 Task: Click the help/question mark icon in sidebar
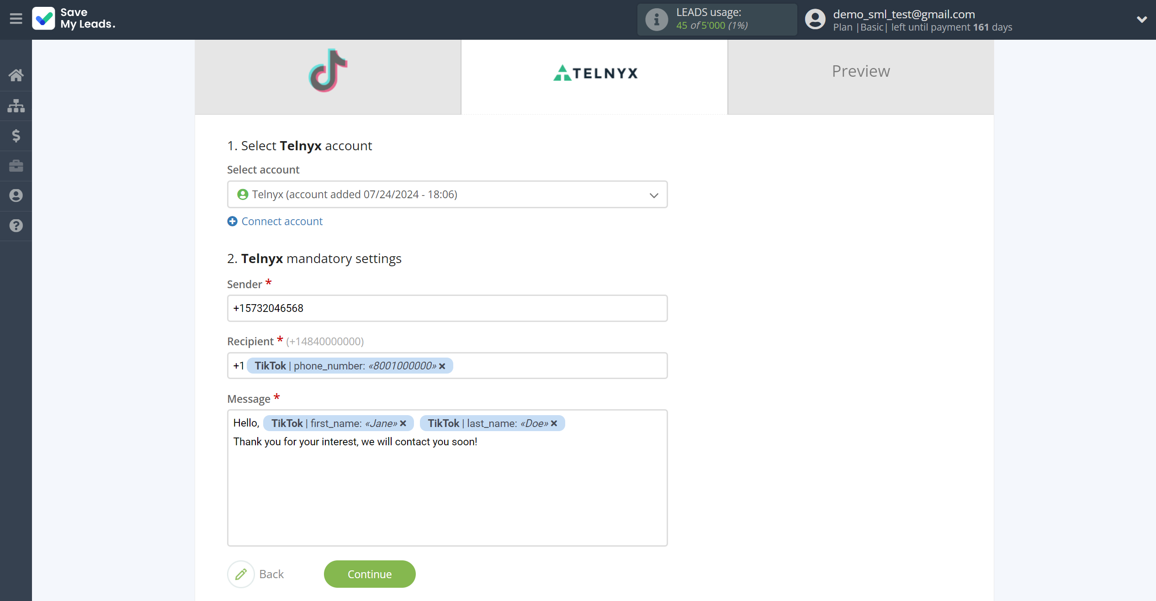point(16,226)
